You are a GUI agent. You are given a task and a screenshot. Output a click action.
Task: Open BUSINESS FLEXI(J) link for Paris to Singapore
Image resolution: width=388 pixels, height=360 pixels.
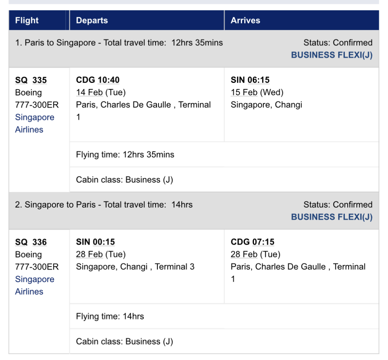coord(332,55)
